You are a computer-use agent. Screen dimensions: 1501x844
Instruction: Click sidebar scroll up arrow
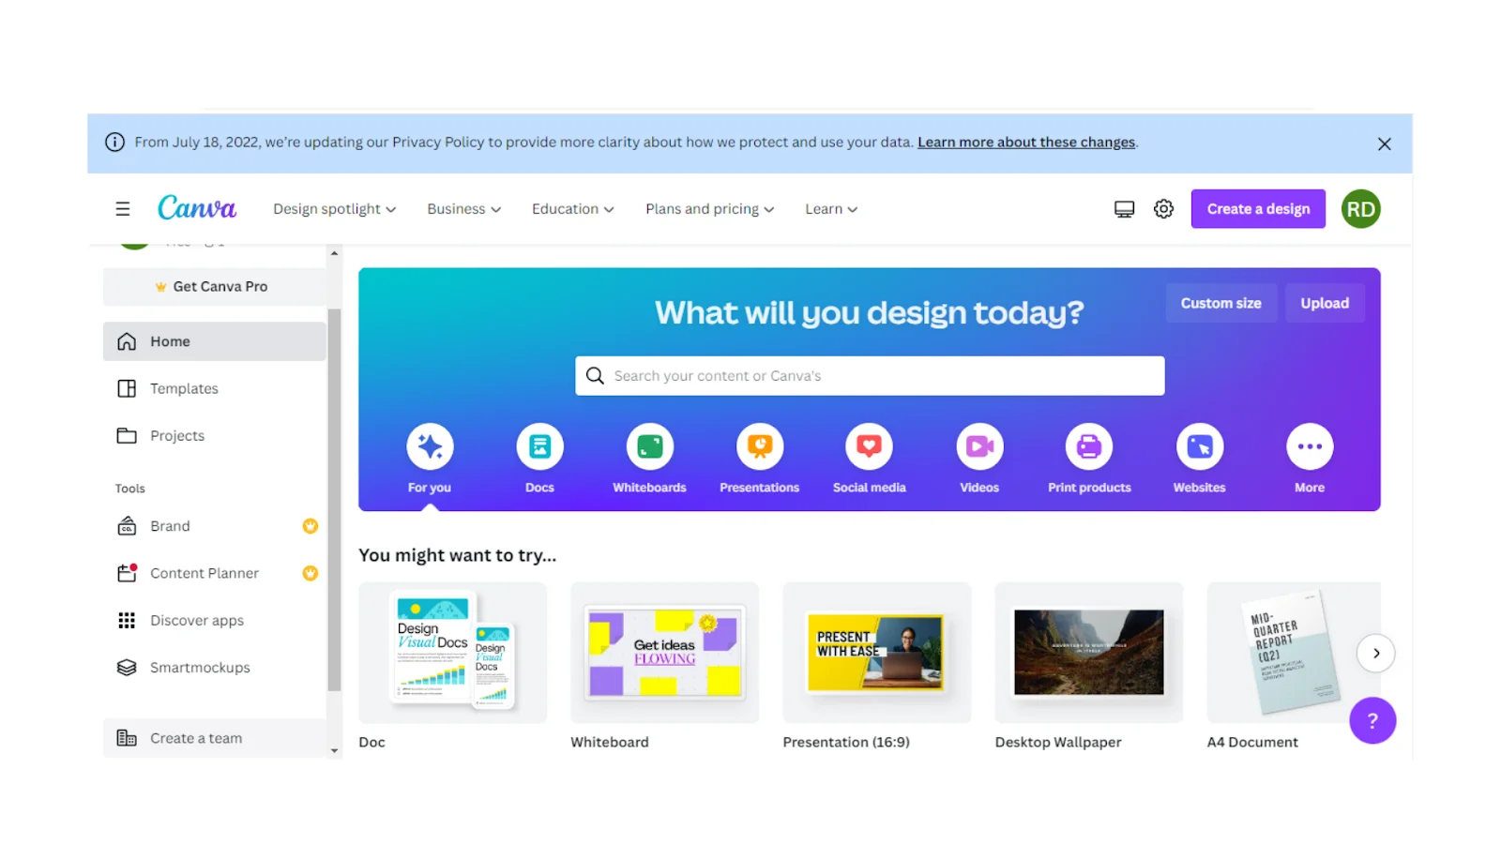[334, 254]
